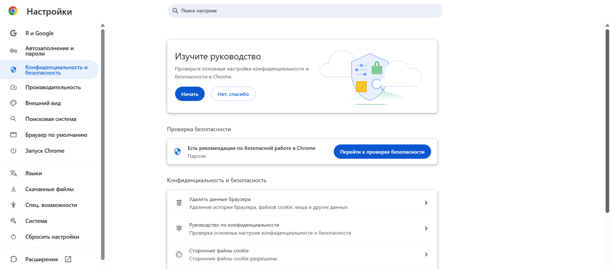610x269 pixels.
Task: Click the external link icon beside Расширения
Action: (68, 259)
